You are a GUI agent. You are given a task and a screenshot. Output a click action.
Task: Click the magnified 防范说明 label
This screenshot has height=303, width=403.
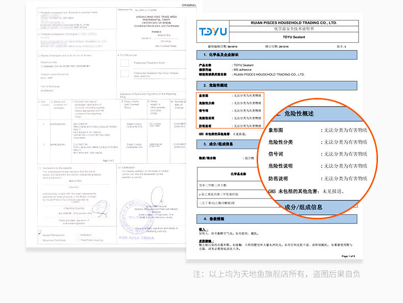tap(278, 179)
